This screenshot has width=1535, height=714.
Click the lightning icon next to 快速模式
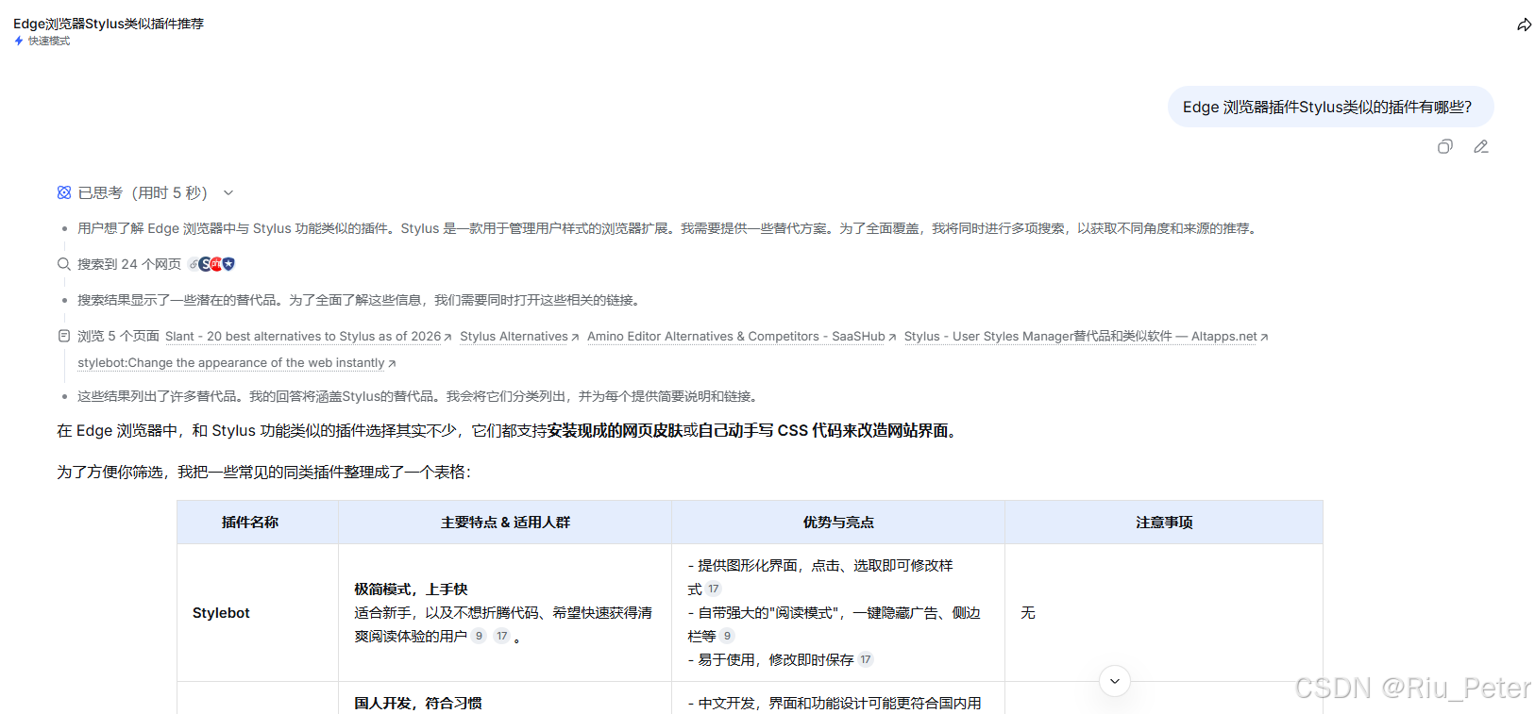19,41
